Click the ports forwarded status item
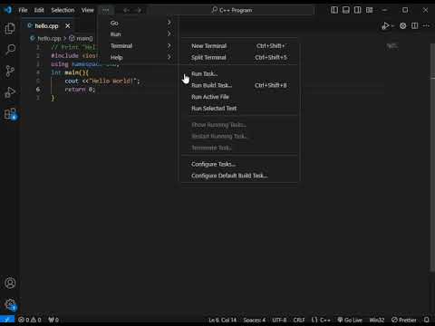 click(53, 320)
